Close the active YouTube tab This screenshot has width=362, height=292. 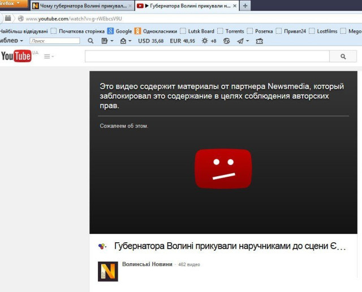pos(234,6)
